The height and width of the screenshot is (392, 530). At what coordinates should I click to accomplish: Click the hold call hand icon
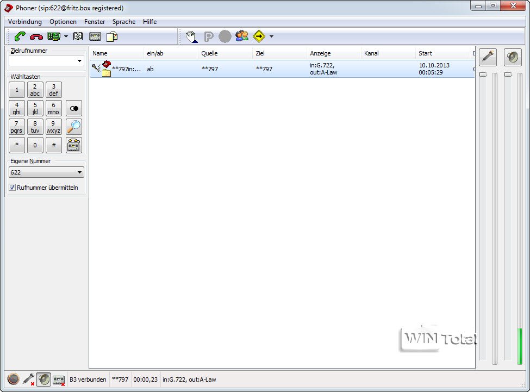coord(192,36)
